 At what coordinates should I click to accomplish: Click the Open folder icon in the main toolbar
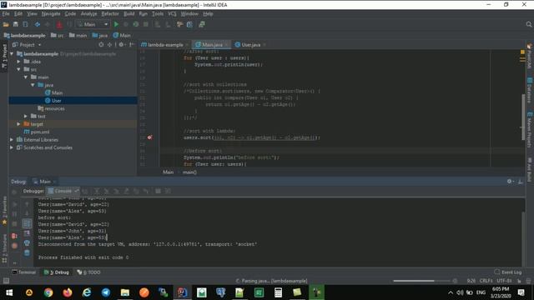6,24
